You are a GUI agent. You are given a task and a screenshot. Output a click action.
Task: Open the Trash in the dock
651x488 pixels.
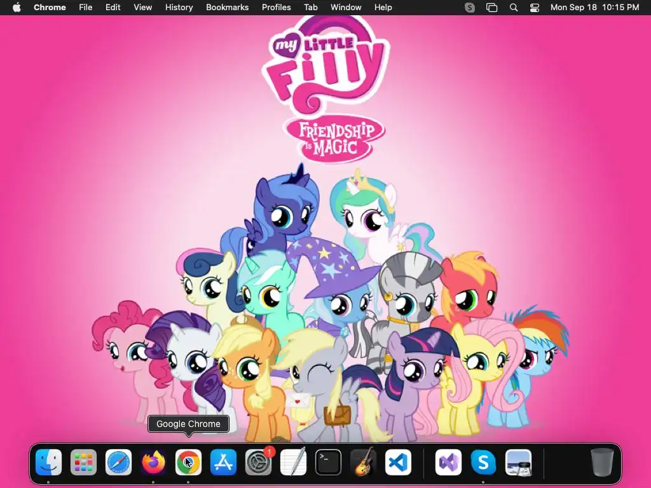(x=602, y=463)
